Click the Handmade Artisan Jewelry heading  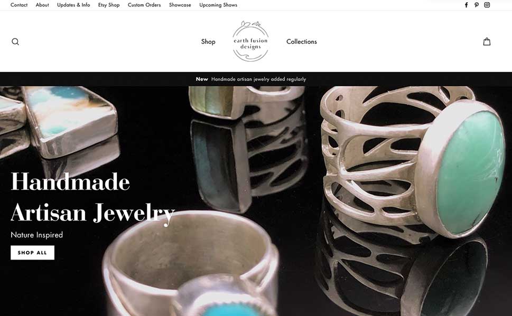(x=93, y=197)
